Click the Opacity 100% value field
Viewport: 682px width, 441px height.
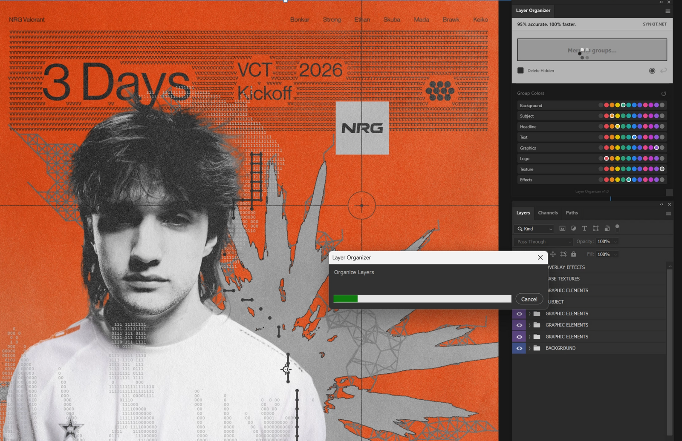click(x=604, y=242)
